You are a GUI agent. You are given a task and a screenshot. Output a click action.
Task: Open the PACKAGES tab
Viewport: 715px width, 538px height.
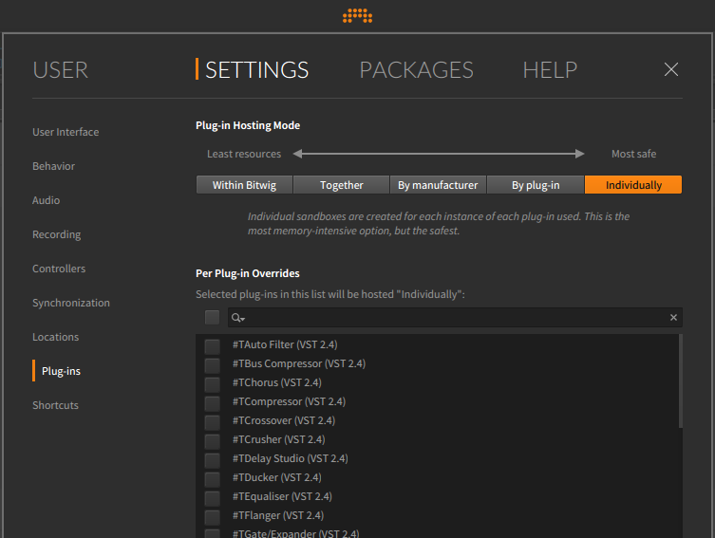click(416, 70)
